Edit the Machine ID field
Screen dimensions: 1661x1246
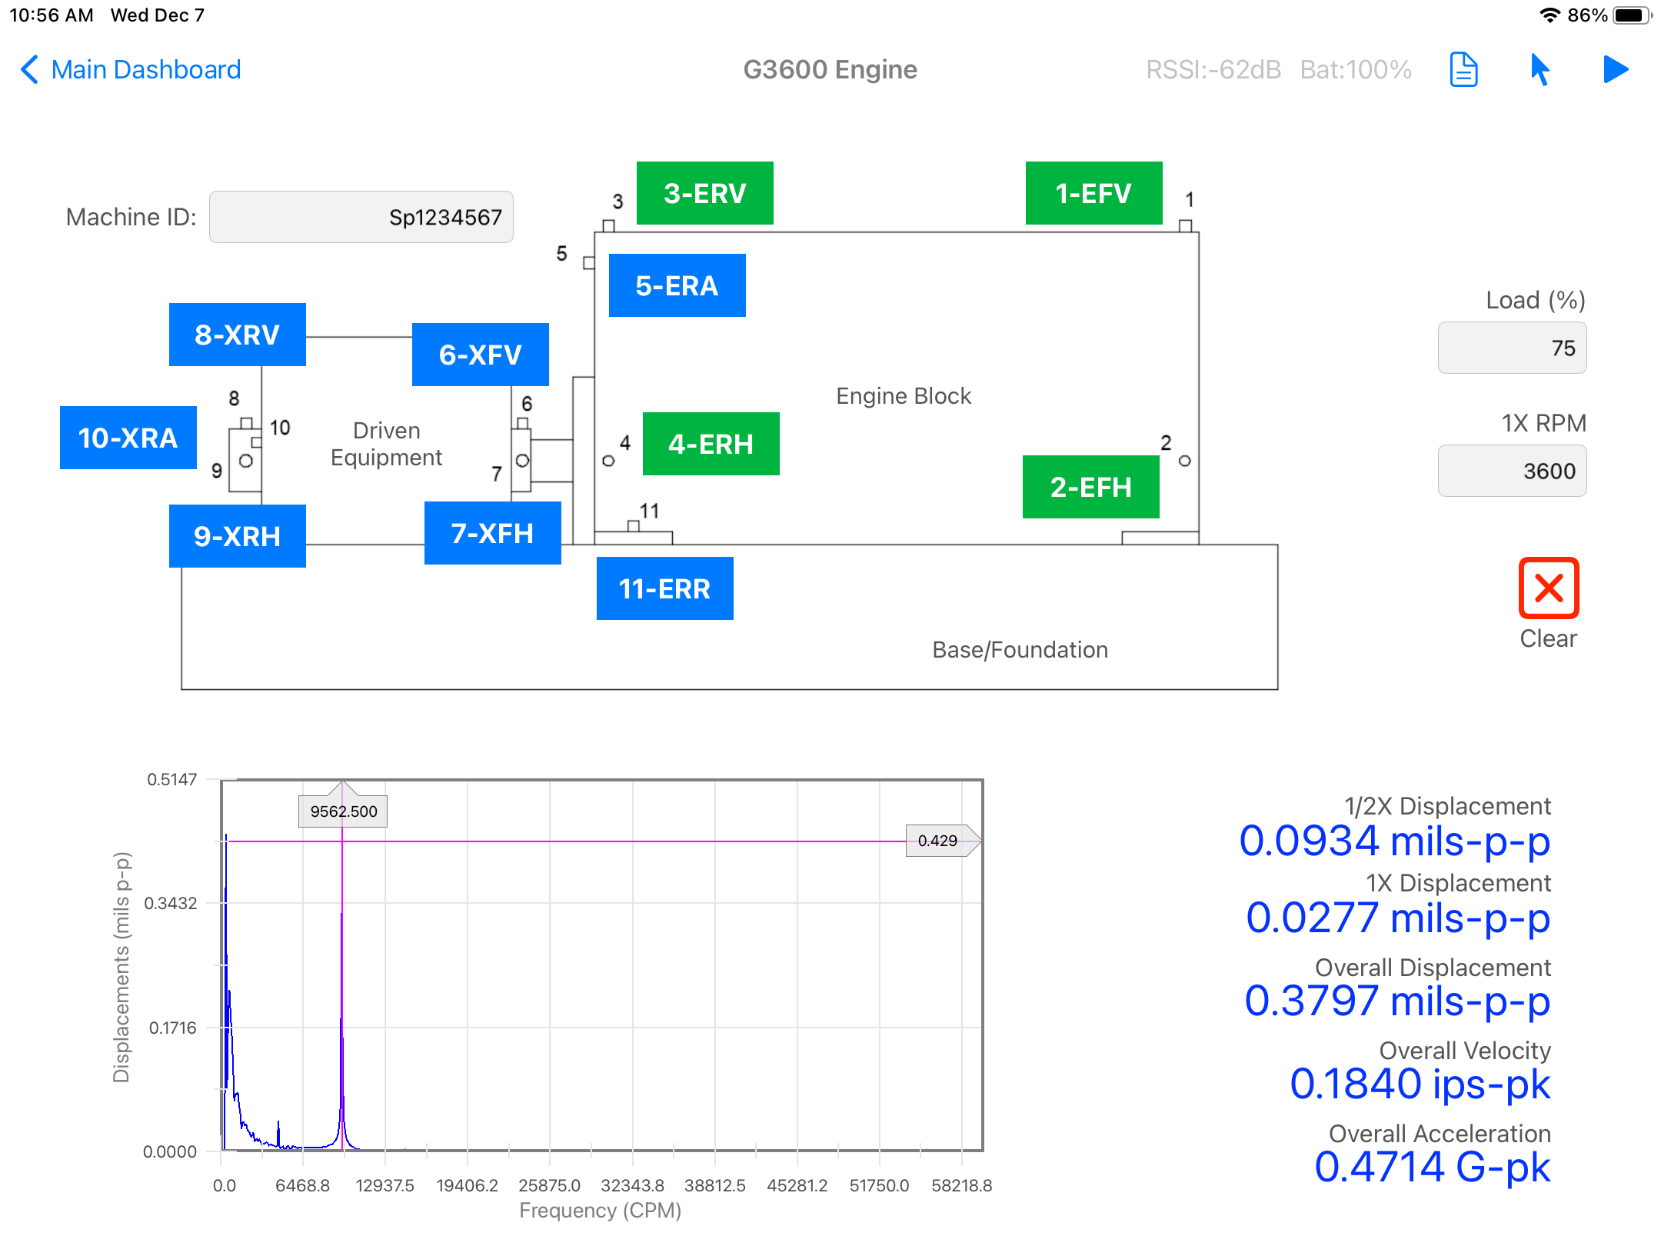click(361, 217)
